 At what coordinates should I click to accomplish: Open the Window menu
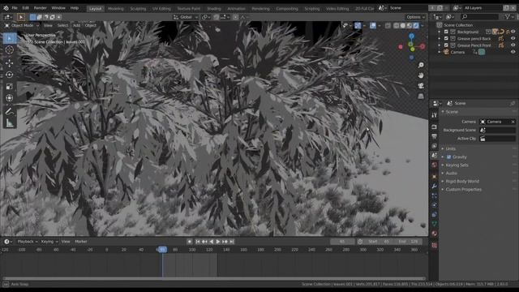(58, 8)
